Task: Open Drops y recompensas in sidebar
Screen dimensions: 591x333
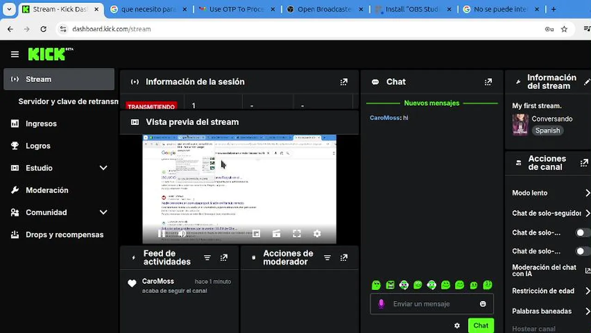Action: 59,234
